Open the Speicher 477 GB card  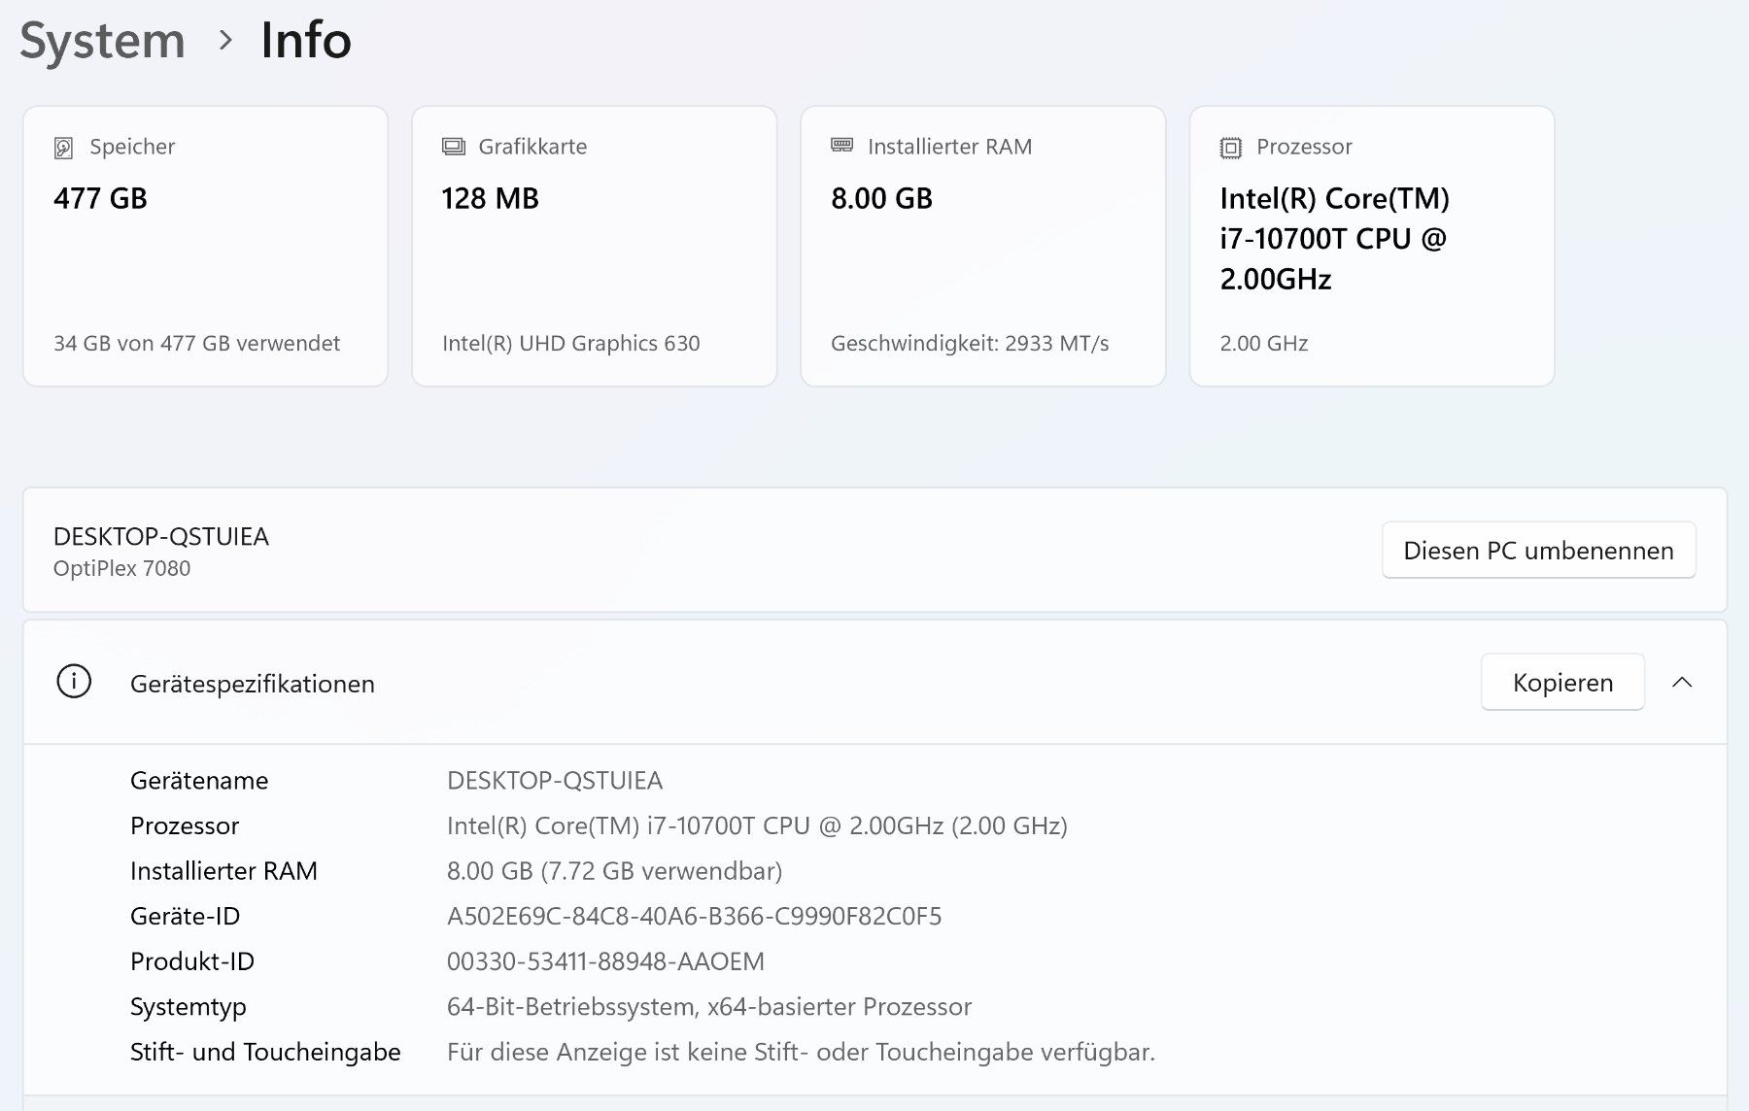tap(205, 247)
